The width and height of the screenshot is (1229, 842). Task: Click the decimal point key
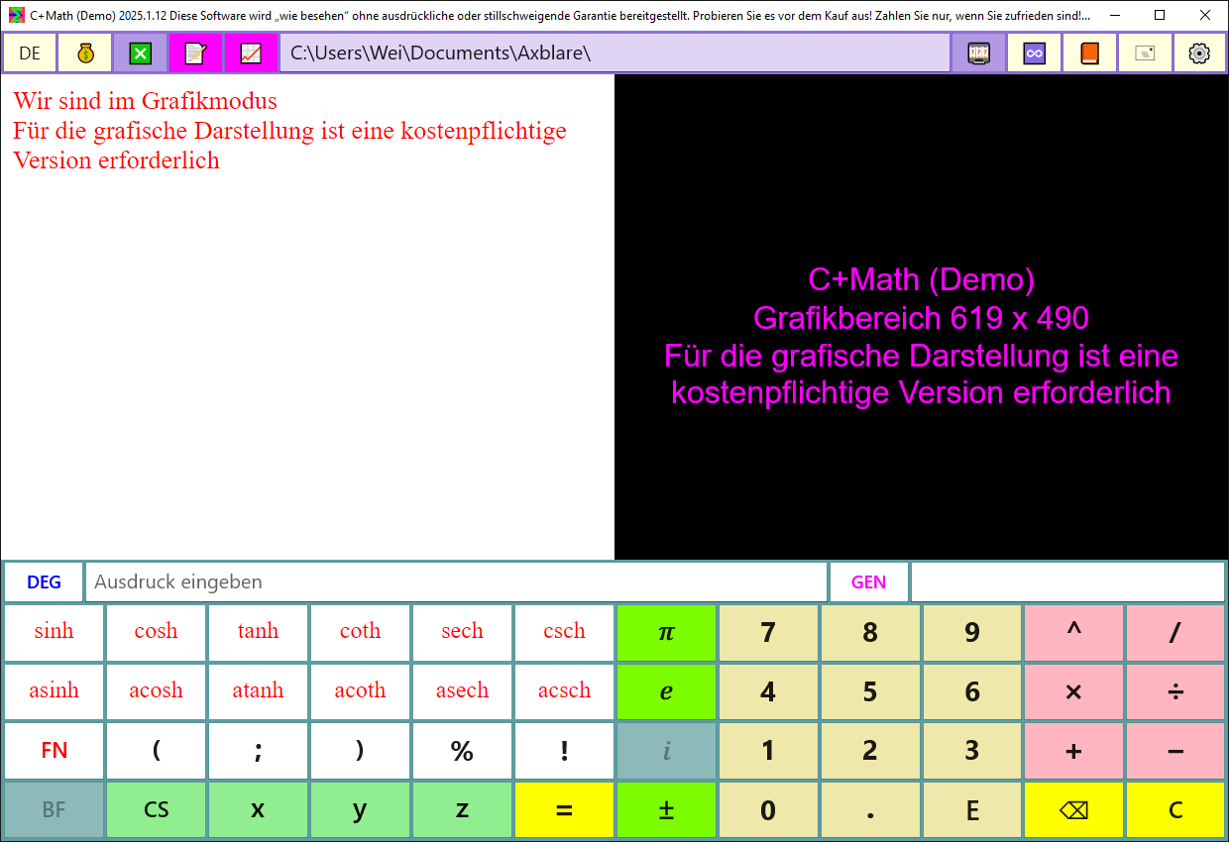(x=870, y=810)
